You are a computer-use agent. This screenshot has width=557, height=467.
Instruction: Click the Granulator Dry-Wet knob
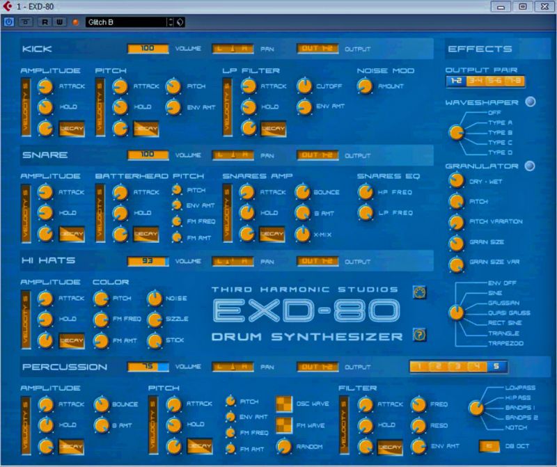457,181
